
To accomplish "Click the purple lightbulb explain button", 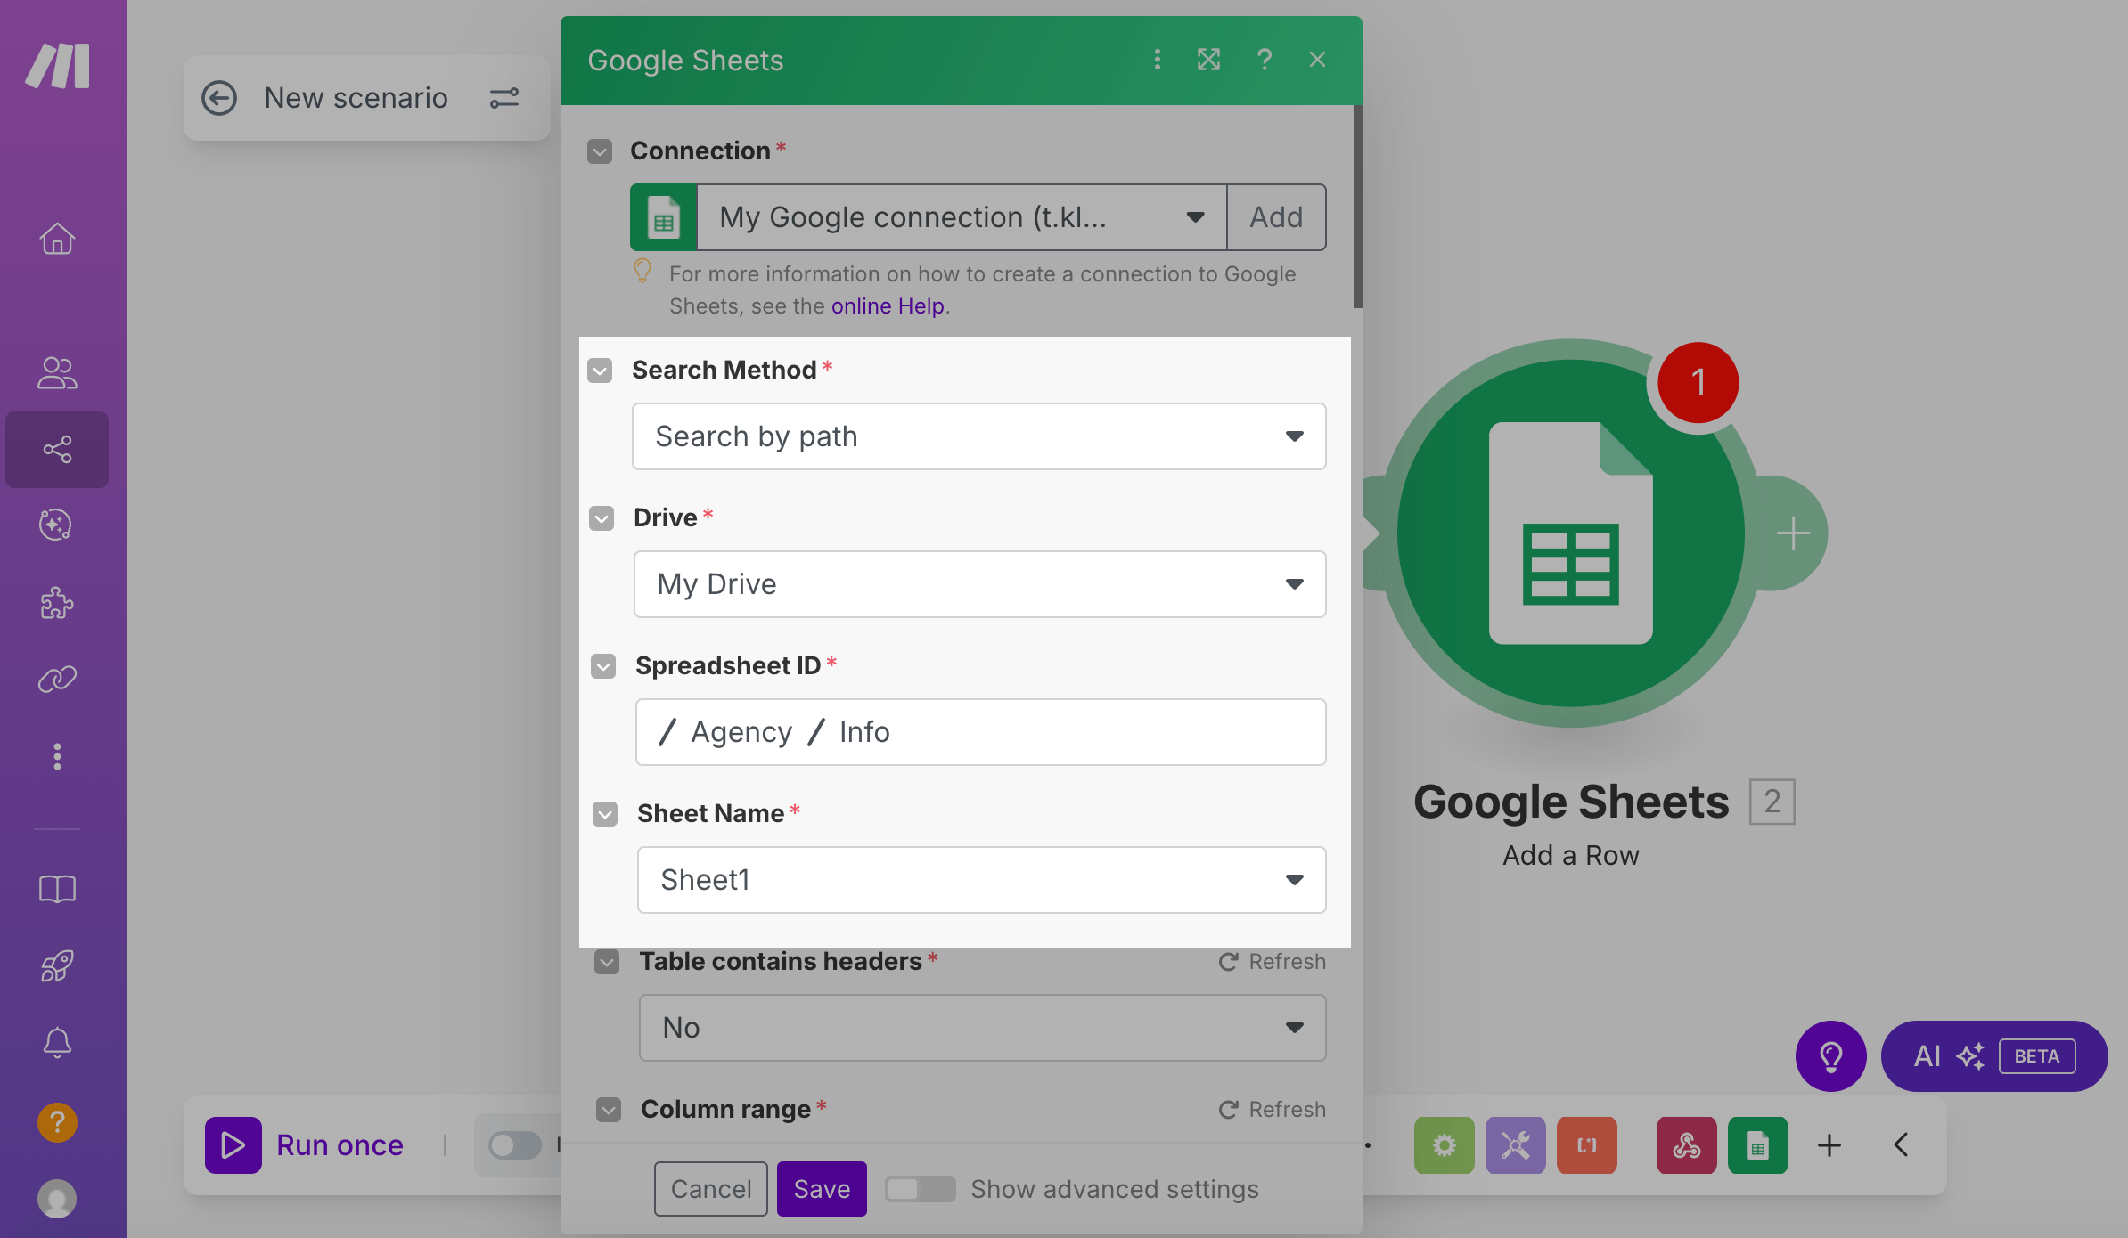I will point(1830,1056).
